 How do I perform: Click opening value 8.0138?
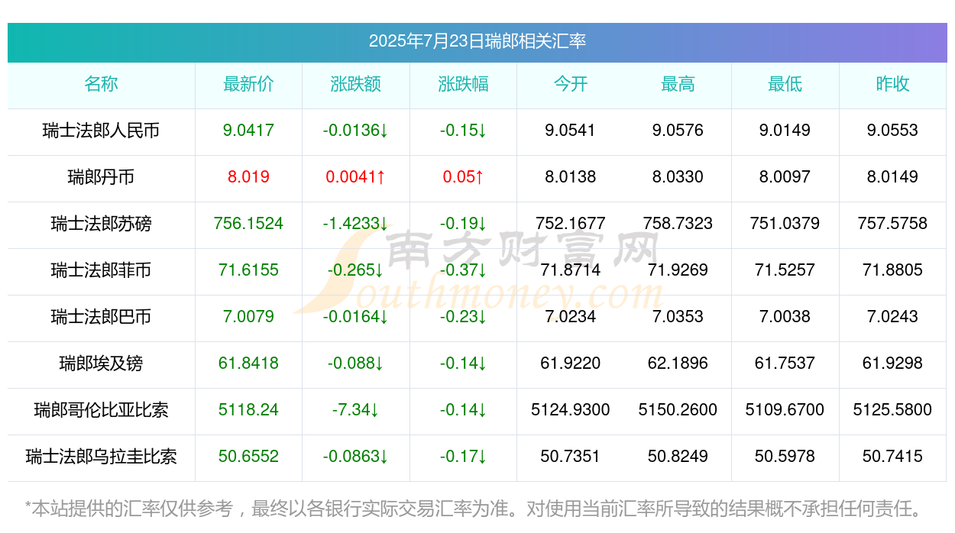(x=571, y=177)
